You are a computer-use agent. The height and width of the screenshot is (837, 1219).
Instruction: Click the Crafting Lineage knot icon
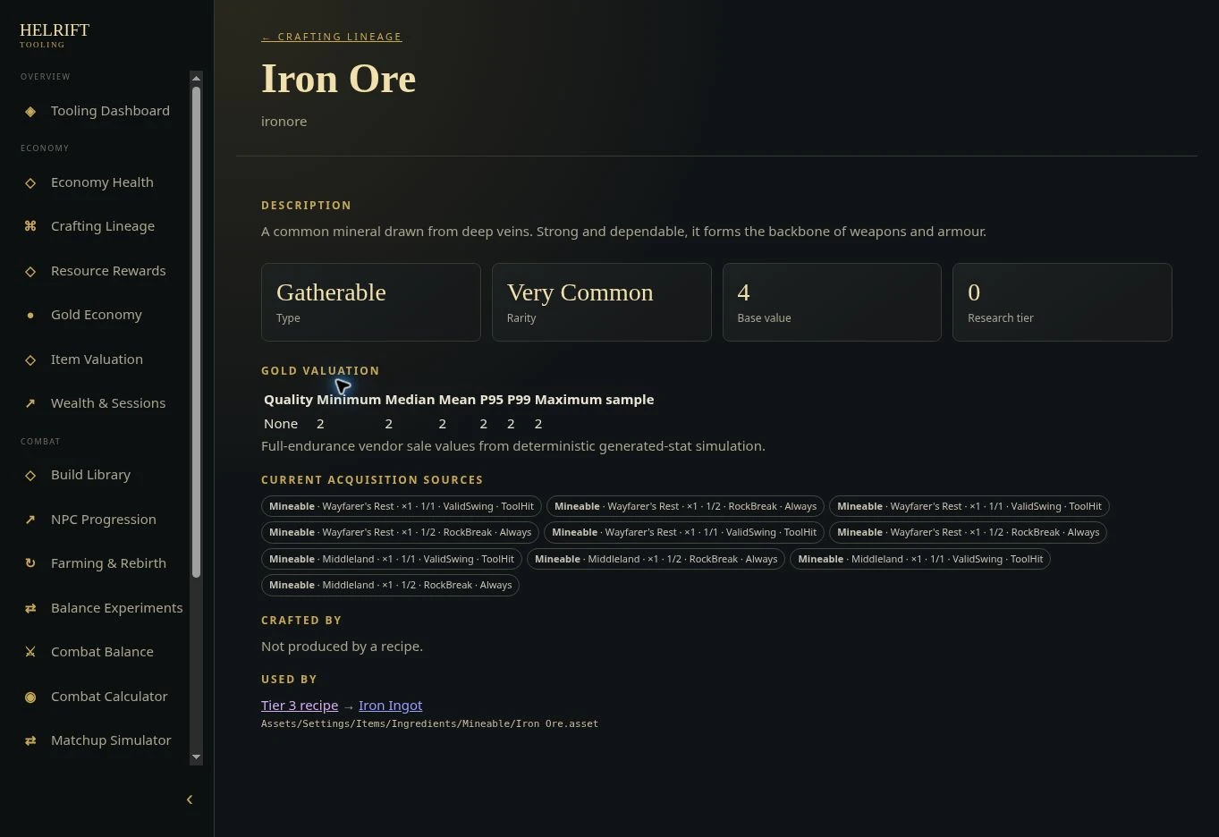[x=30, y=226]
